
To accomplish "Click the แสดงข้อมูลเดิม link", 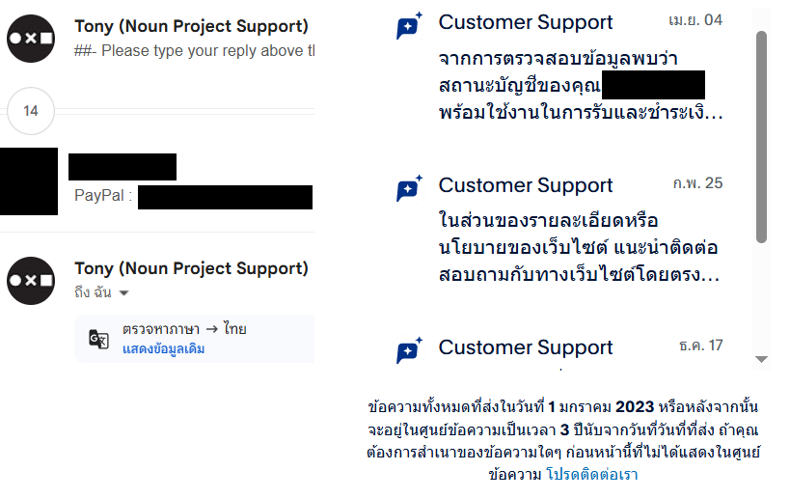I will (x=163, y=349).
